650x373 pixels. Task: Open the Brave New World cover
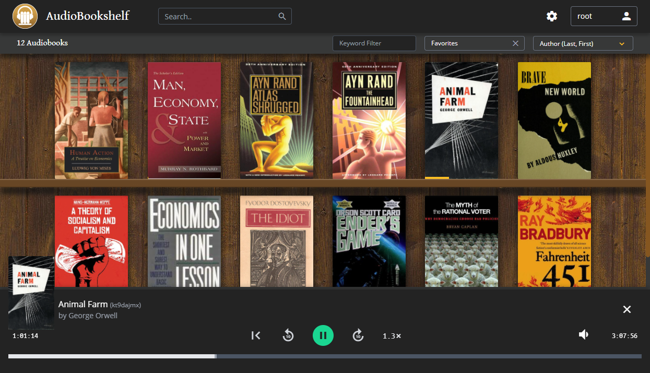(554, 121)
